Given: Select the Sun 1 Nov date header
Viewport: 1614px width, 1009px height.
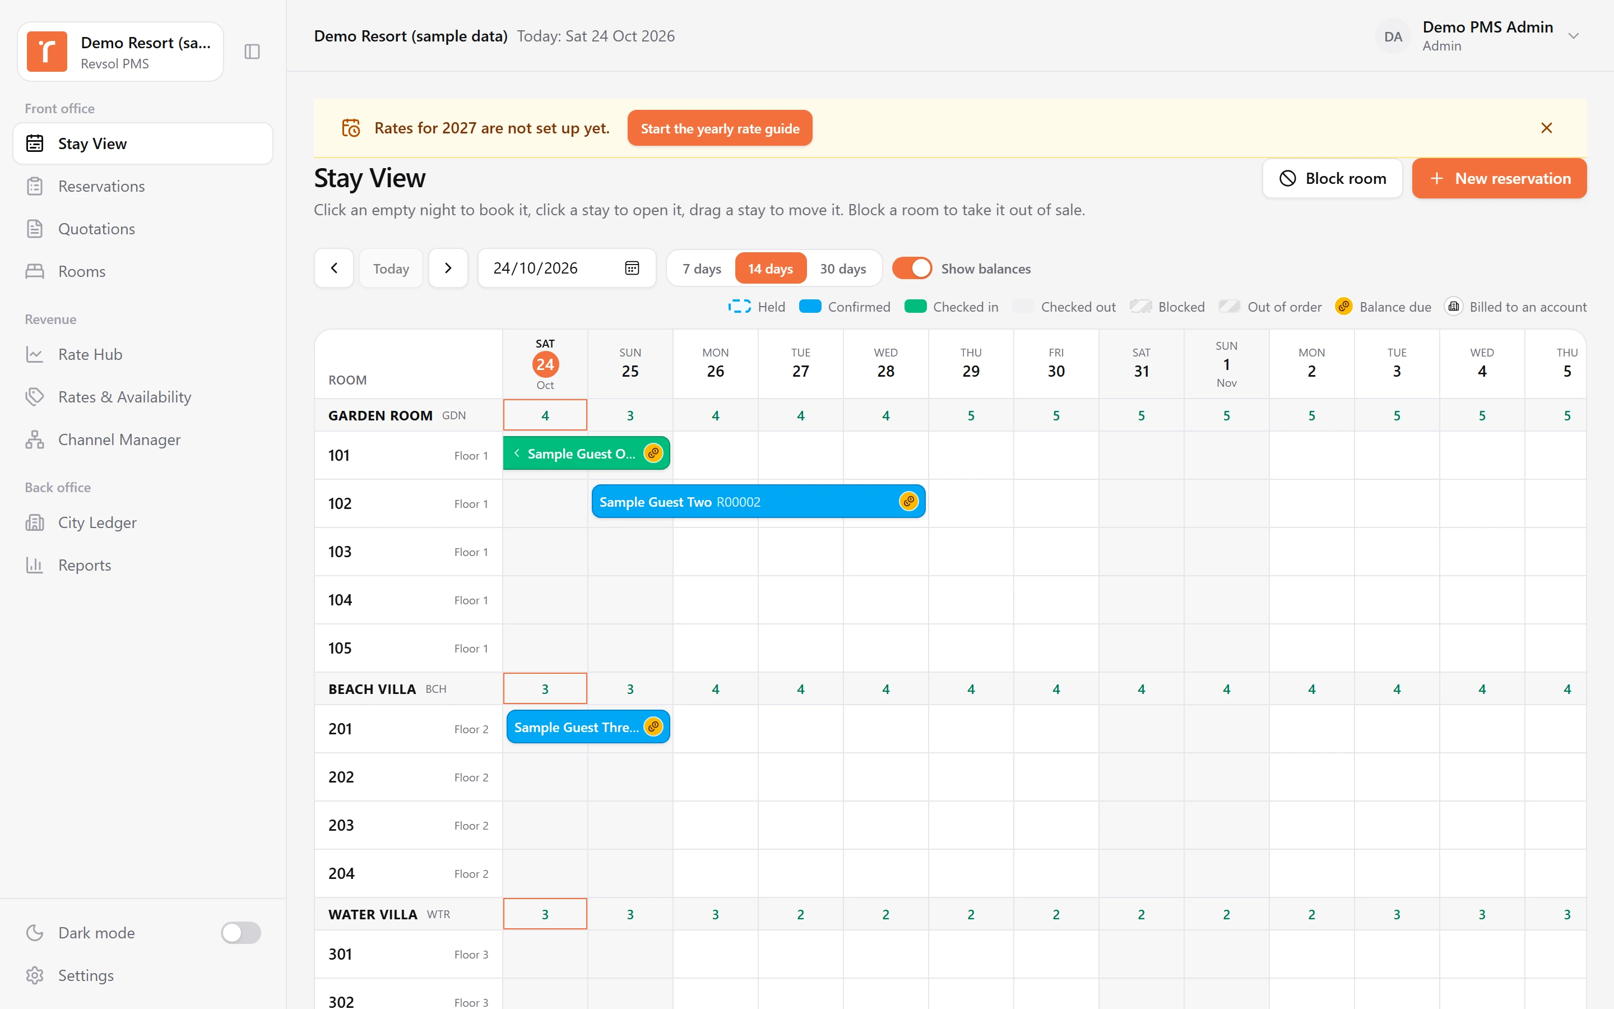Looking at the screenshot, I should (x=1226, y=364).
